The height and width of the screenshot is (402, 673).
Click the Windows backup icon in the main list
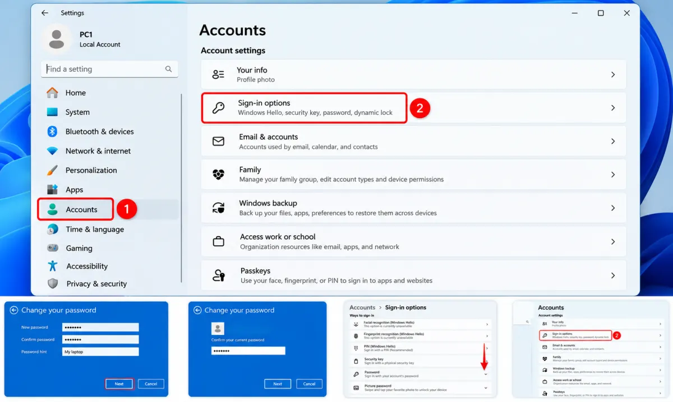[218, 208]
